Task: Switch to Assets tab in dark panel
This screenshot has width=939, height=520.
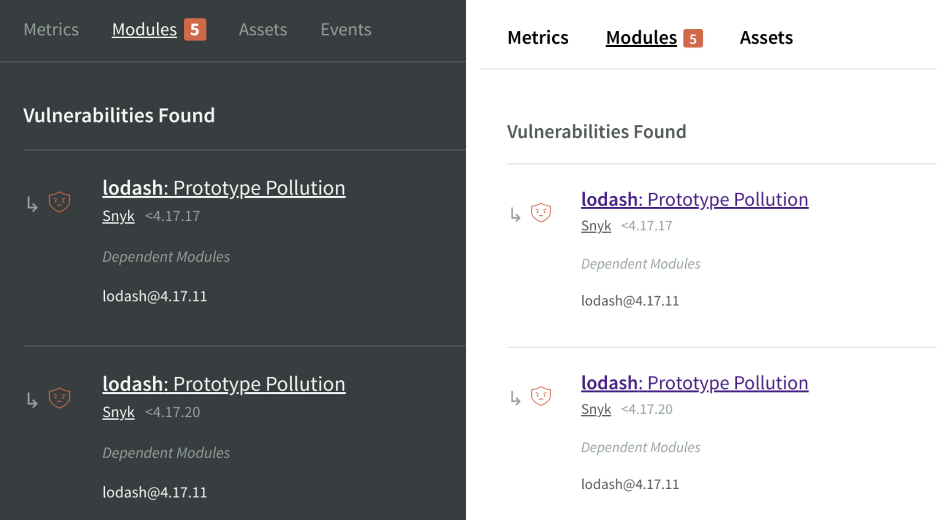Action: click(x=263, y=30)
